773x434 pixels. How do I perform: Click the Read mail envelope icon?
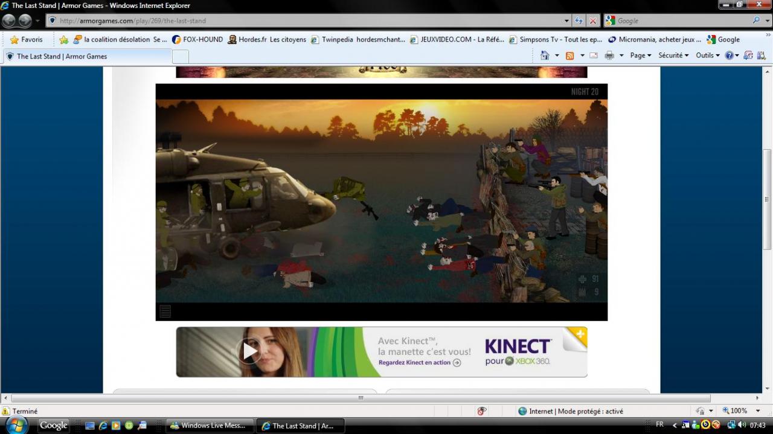coord(594,56)
